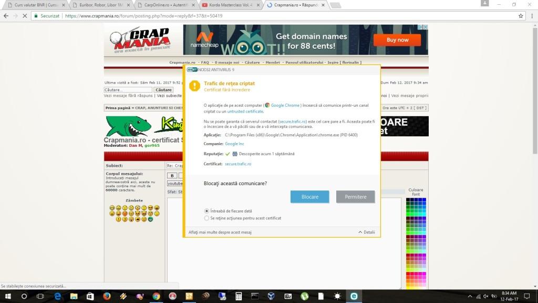Open the FAQ forum menu link
This screenshot has height=303, width=538.
tap(205, 63)
